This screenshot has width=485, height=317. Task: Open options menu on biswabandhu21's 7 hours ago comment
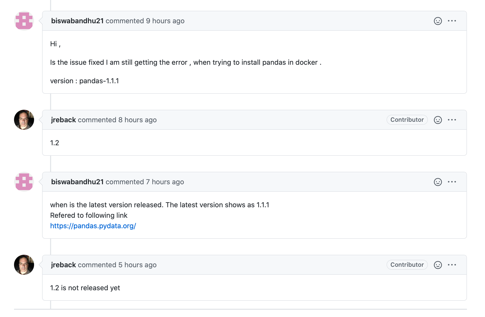tap(452, 182)
